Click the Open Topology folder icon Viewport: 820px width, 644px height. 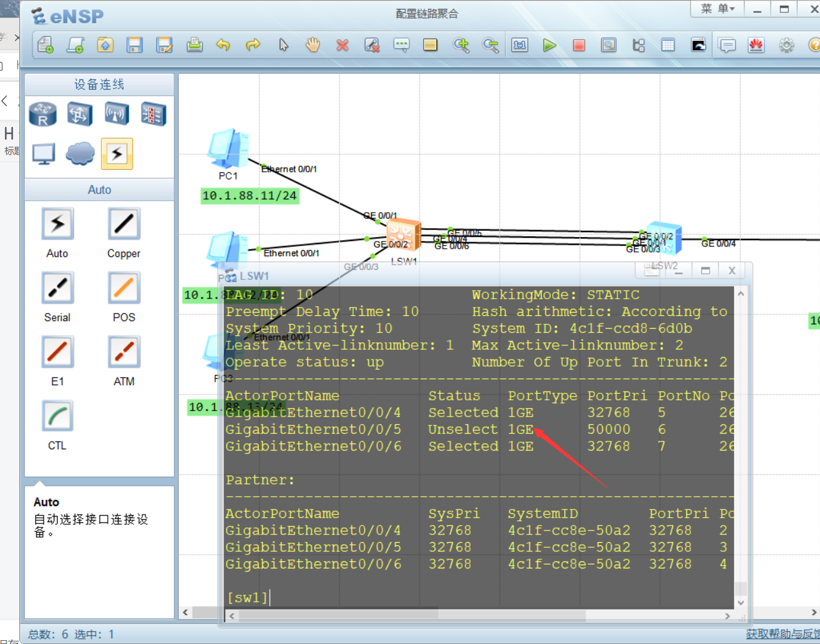pos(105,45)
